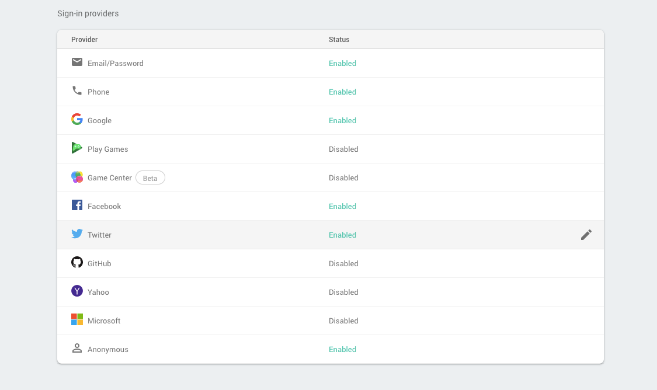Screen dimensions: 657x390
Task: Click Enabled status for Twitter
Action: (x=342, y=235)
